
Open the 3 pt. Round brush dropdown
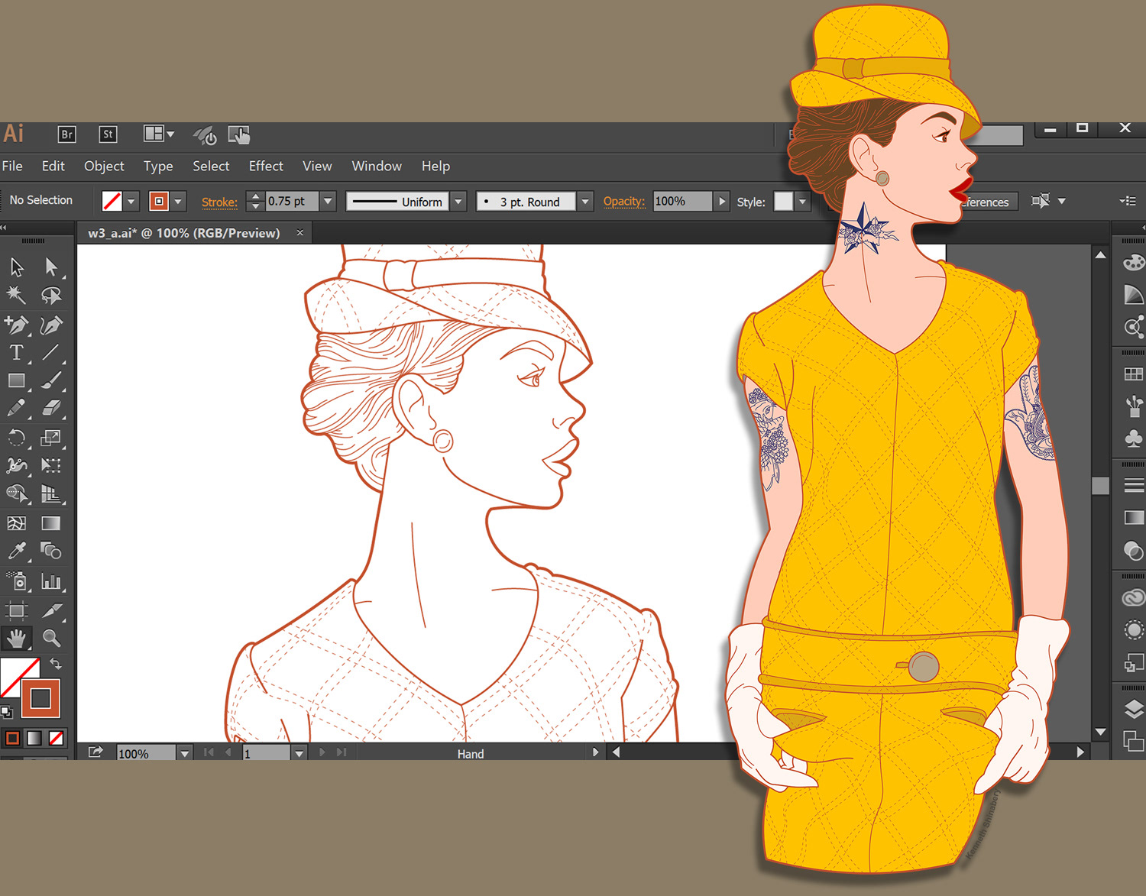[x=585, y=202]
